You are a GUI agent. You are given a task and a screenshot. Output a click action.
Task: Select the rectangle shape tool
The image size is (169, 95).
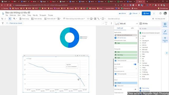[103, 19]
